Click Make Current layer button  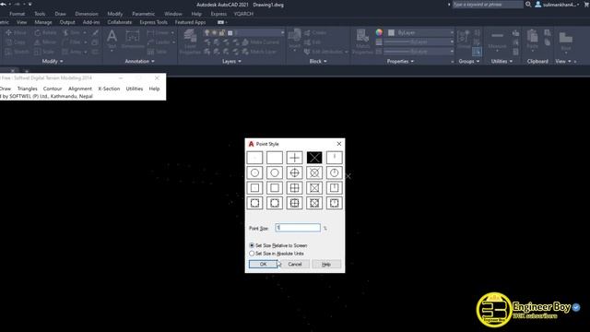click(260, 42)
